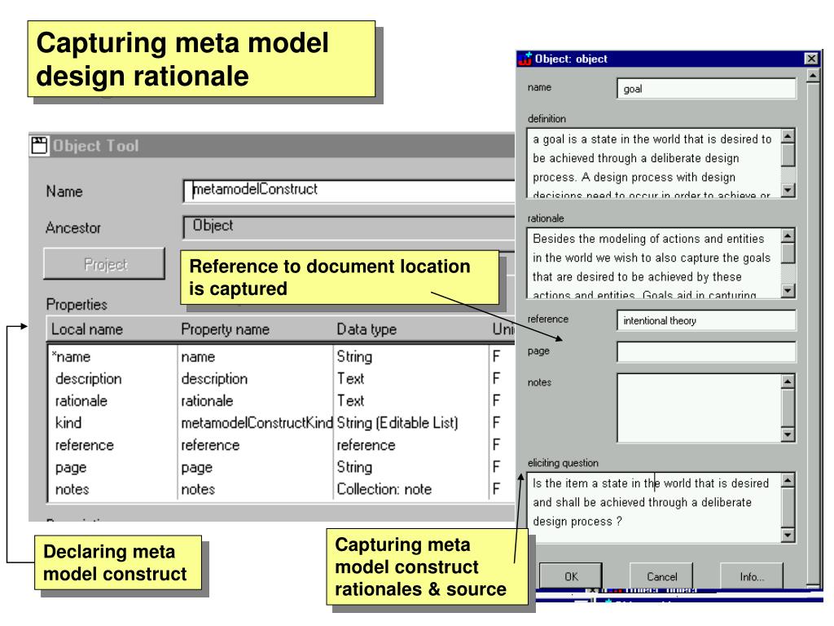Select the Property name column header
The image size is (834, 626).
point(225,329)
